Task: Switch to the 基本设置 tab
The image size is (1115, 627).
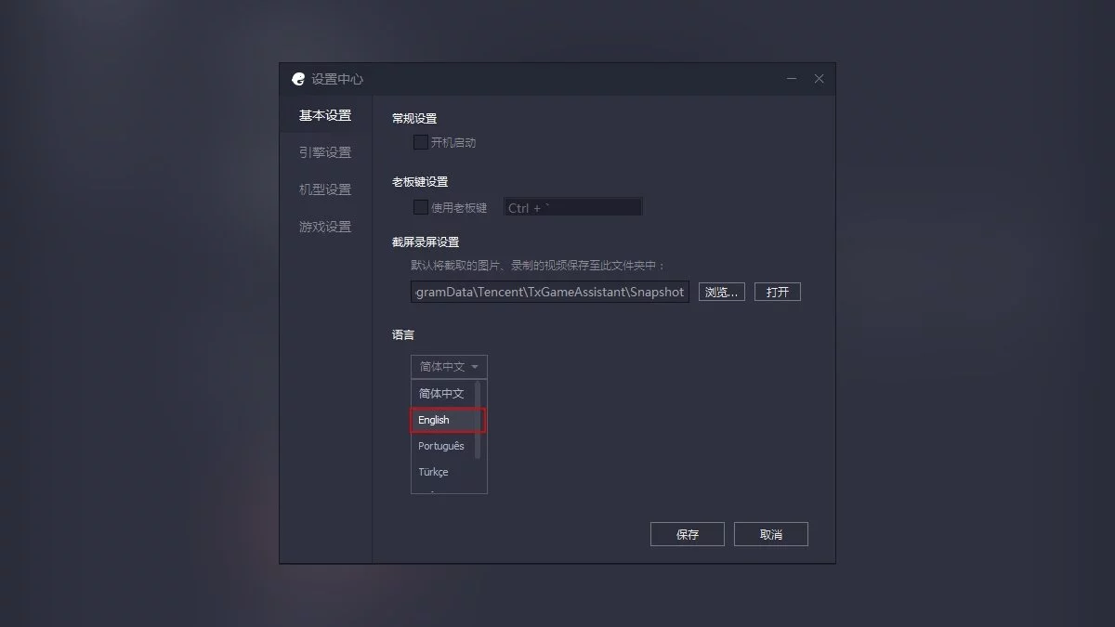Action: coord(325,115)
